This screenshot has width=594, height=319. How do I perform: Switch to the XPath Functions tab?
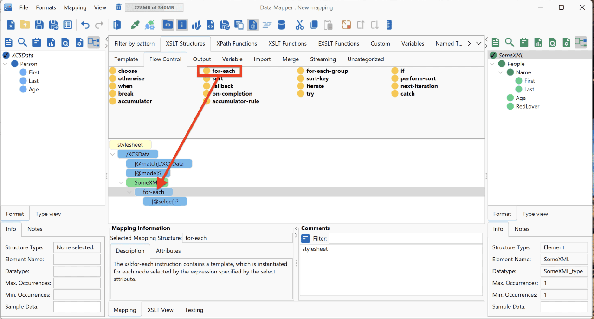[237, 43]
